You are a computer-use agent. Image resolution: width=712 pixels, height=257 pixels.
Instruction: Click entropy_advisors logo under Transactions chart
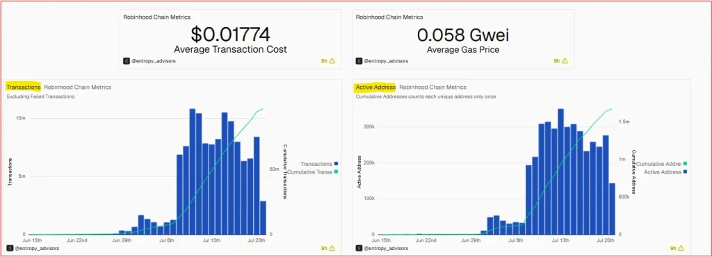10,249
